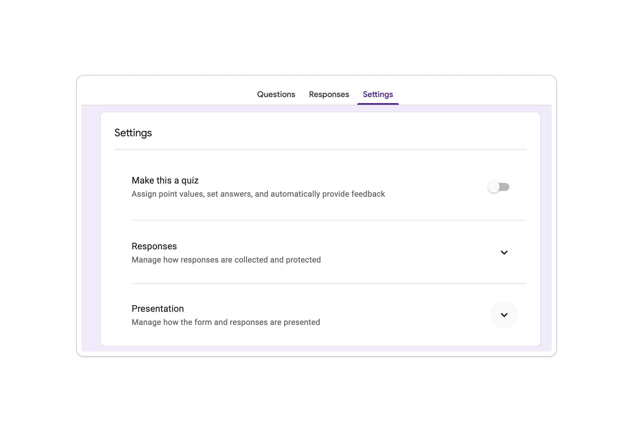Enable the Make this a quiz toggle
The width and height of the screenshot is (633, 434).
[499, 187]
